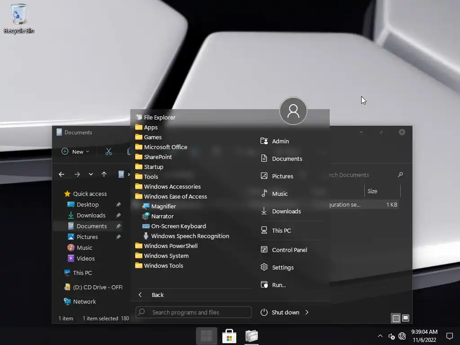Image resolution: width=460 pixels, height=345 pixels.
Task: Select CD Drive (D:) in Explorer sidebar
Action: pos(93,287)
